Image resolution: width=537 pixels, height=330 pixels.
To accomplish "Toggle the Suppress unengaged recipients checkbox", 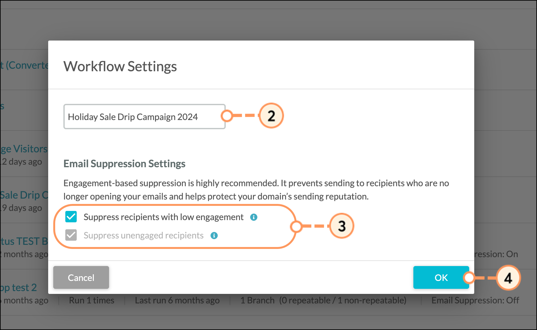I will 71,235.
